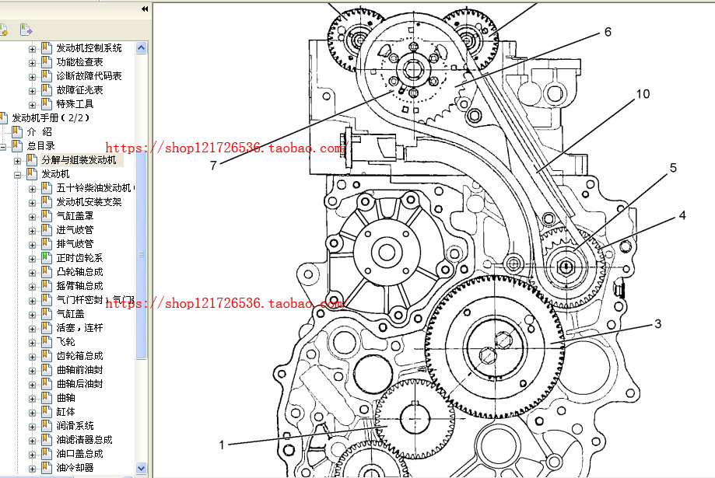Click bookmark icon beside 气缸盖
Image resolution: width=715 pixels, height=478 pixels.
tap(47, 313)
